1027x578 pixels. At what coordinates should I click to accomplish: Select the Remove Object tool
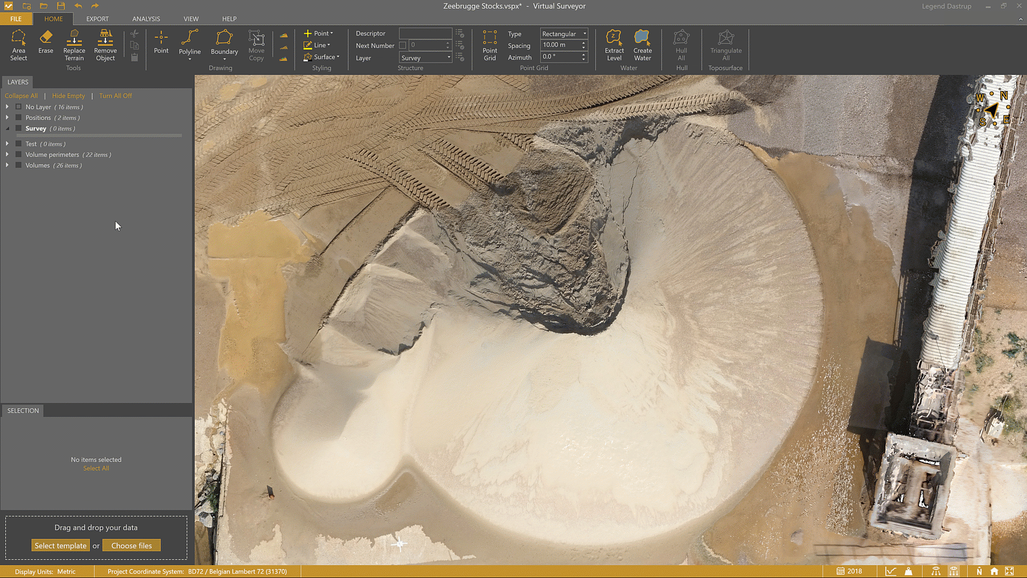tap(105, 45)
